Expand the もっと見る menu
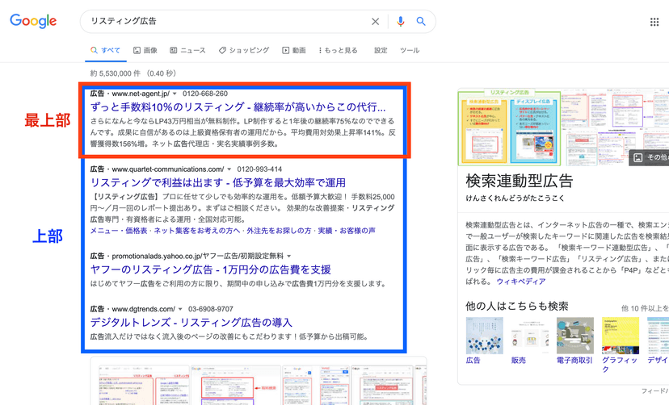 coord(338,50)
